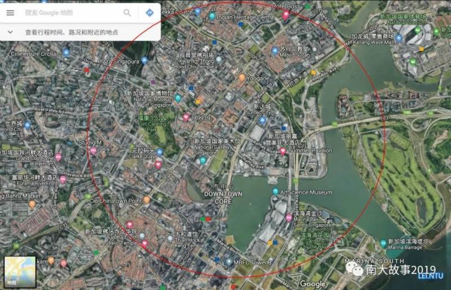Select the Marina Barrage marker
The image size is (451, 290).
tap(383, 243)
